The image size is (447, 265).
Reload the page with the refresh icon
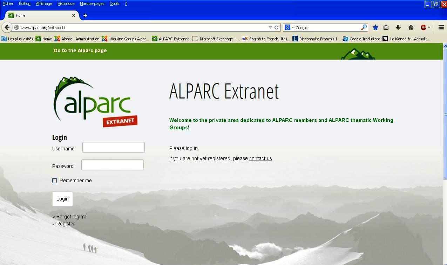[276, 27]
